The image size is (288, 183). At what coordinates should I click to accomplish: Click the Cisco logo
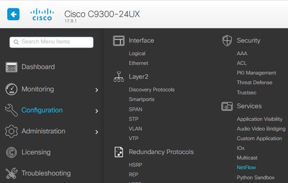[x=42, y=14]
